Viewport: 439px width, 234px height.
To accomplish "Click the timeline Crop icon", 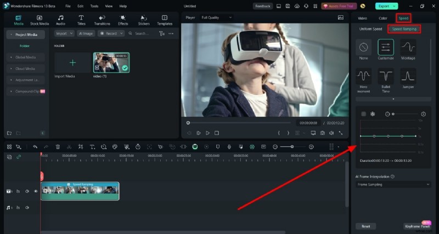I will click(x=81, y=147).
